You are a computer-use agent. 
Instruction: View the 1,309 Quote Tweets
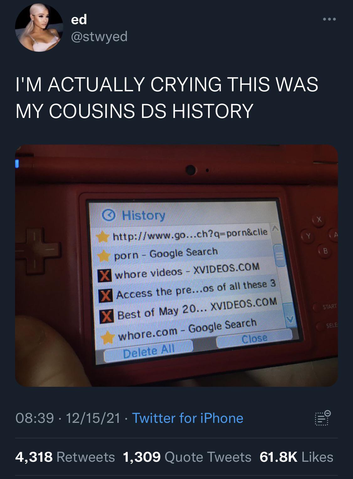coord(187,457)
